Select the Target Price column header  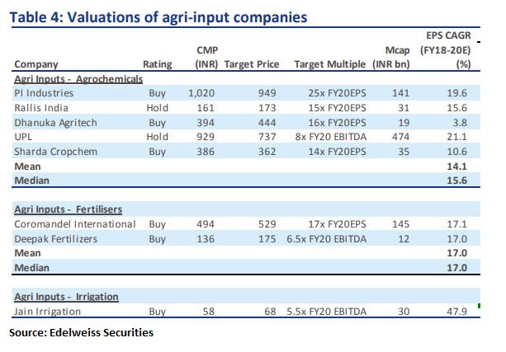tap(250, 65)
